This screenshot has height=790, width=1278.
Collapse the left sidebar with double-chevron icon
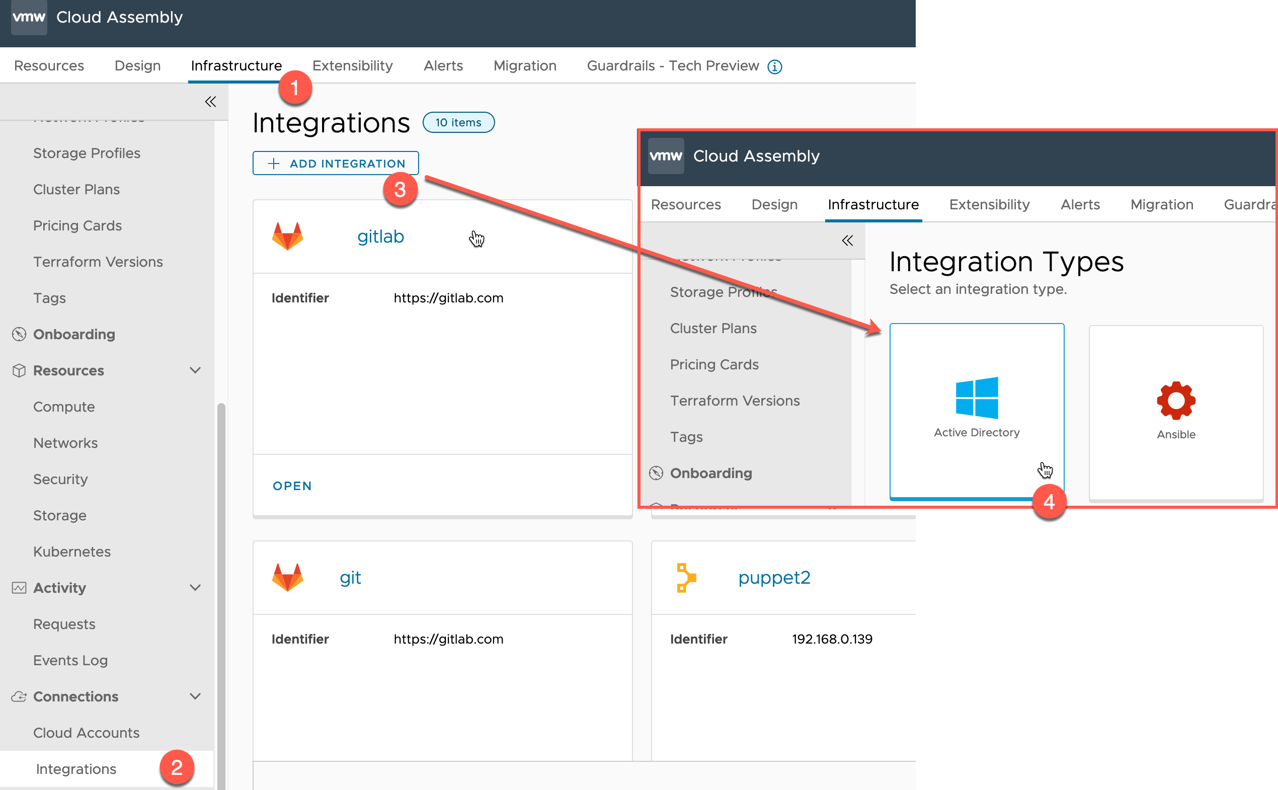coord(210,101)
